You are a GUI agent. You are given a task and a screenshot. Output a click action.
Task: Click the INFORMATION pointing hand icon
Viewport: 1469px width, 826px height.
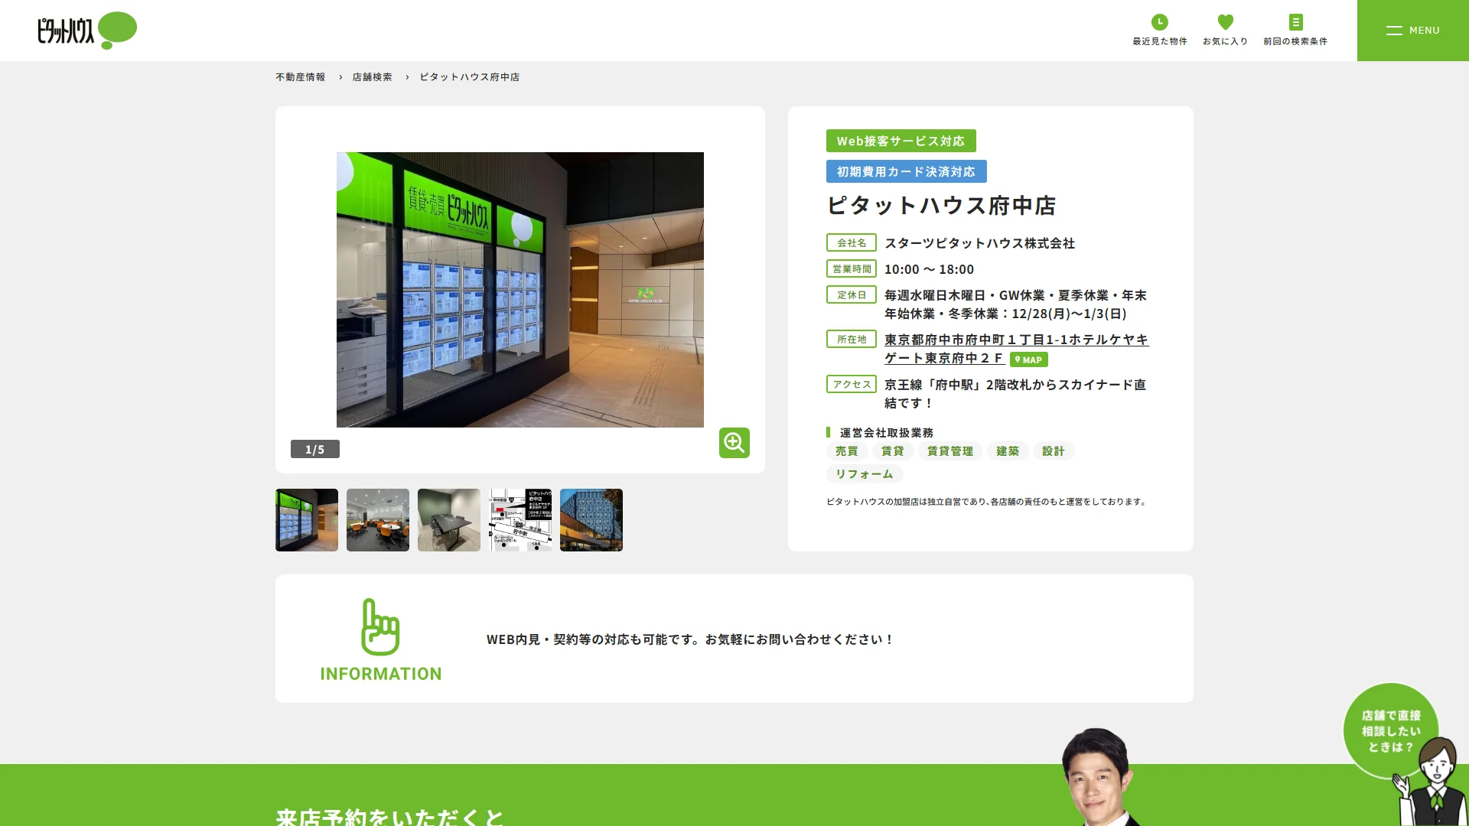380,627
